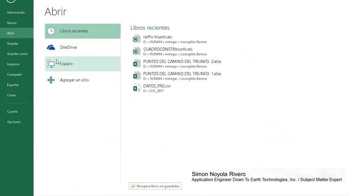Open Opciones in sidebar

pyautogui.click(x=14, y=122)
